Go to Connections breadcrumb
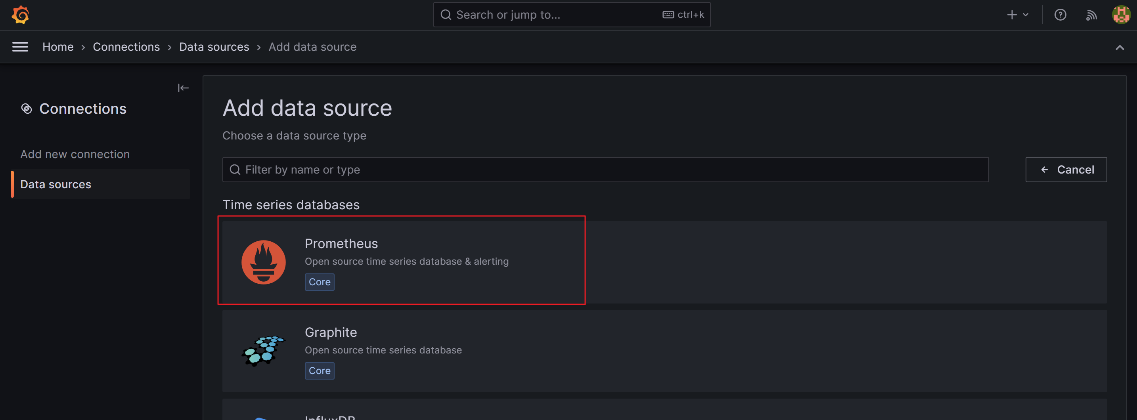The height and width of the screenshot is (420, 1137). point(126,47)
